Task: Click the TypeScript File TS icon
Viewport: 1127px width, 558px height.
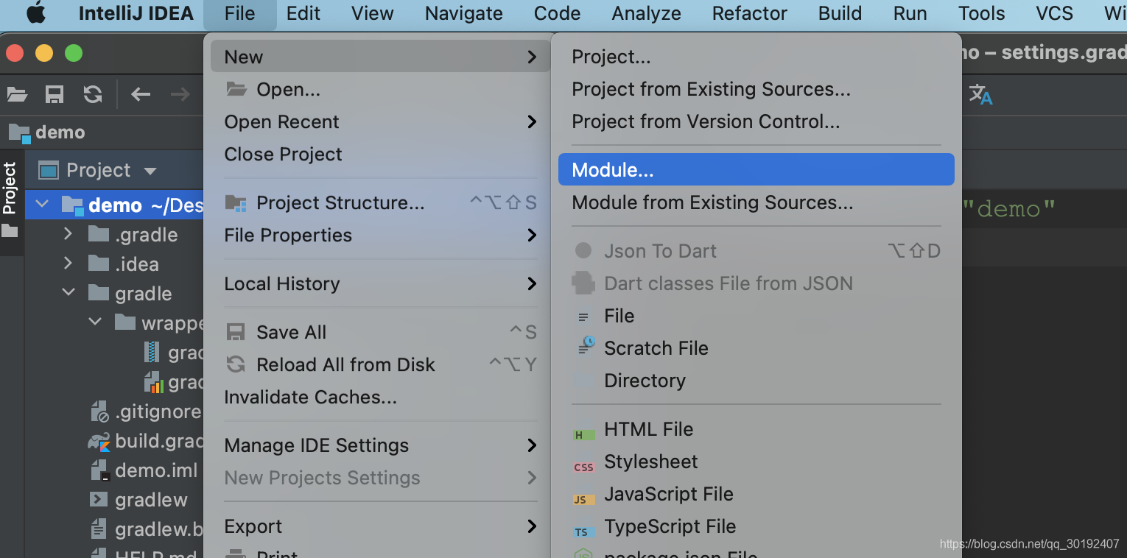Action: [583, 531]
